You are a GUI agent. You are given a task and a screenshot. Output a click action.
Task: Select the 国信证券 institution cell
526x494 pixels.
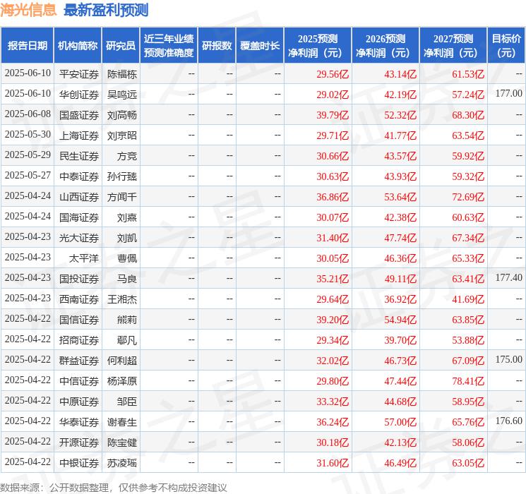[79, 320]
